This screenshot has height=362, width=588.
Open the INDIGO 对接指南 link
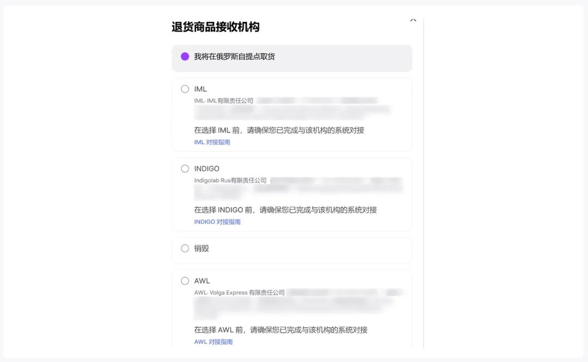click(217, 222)
